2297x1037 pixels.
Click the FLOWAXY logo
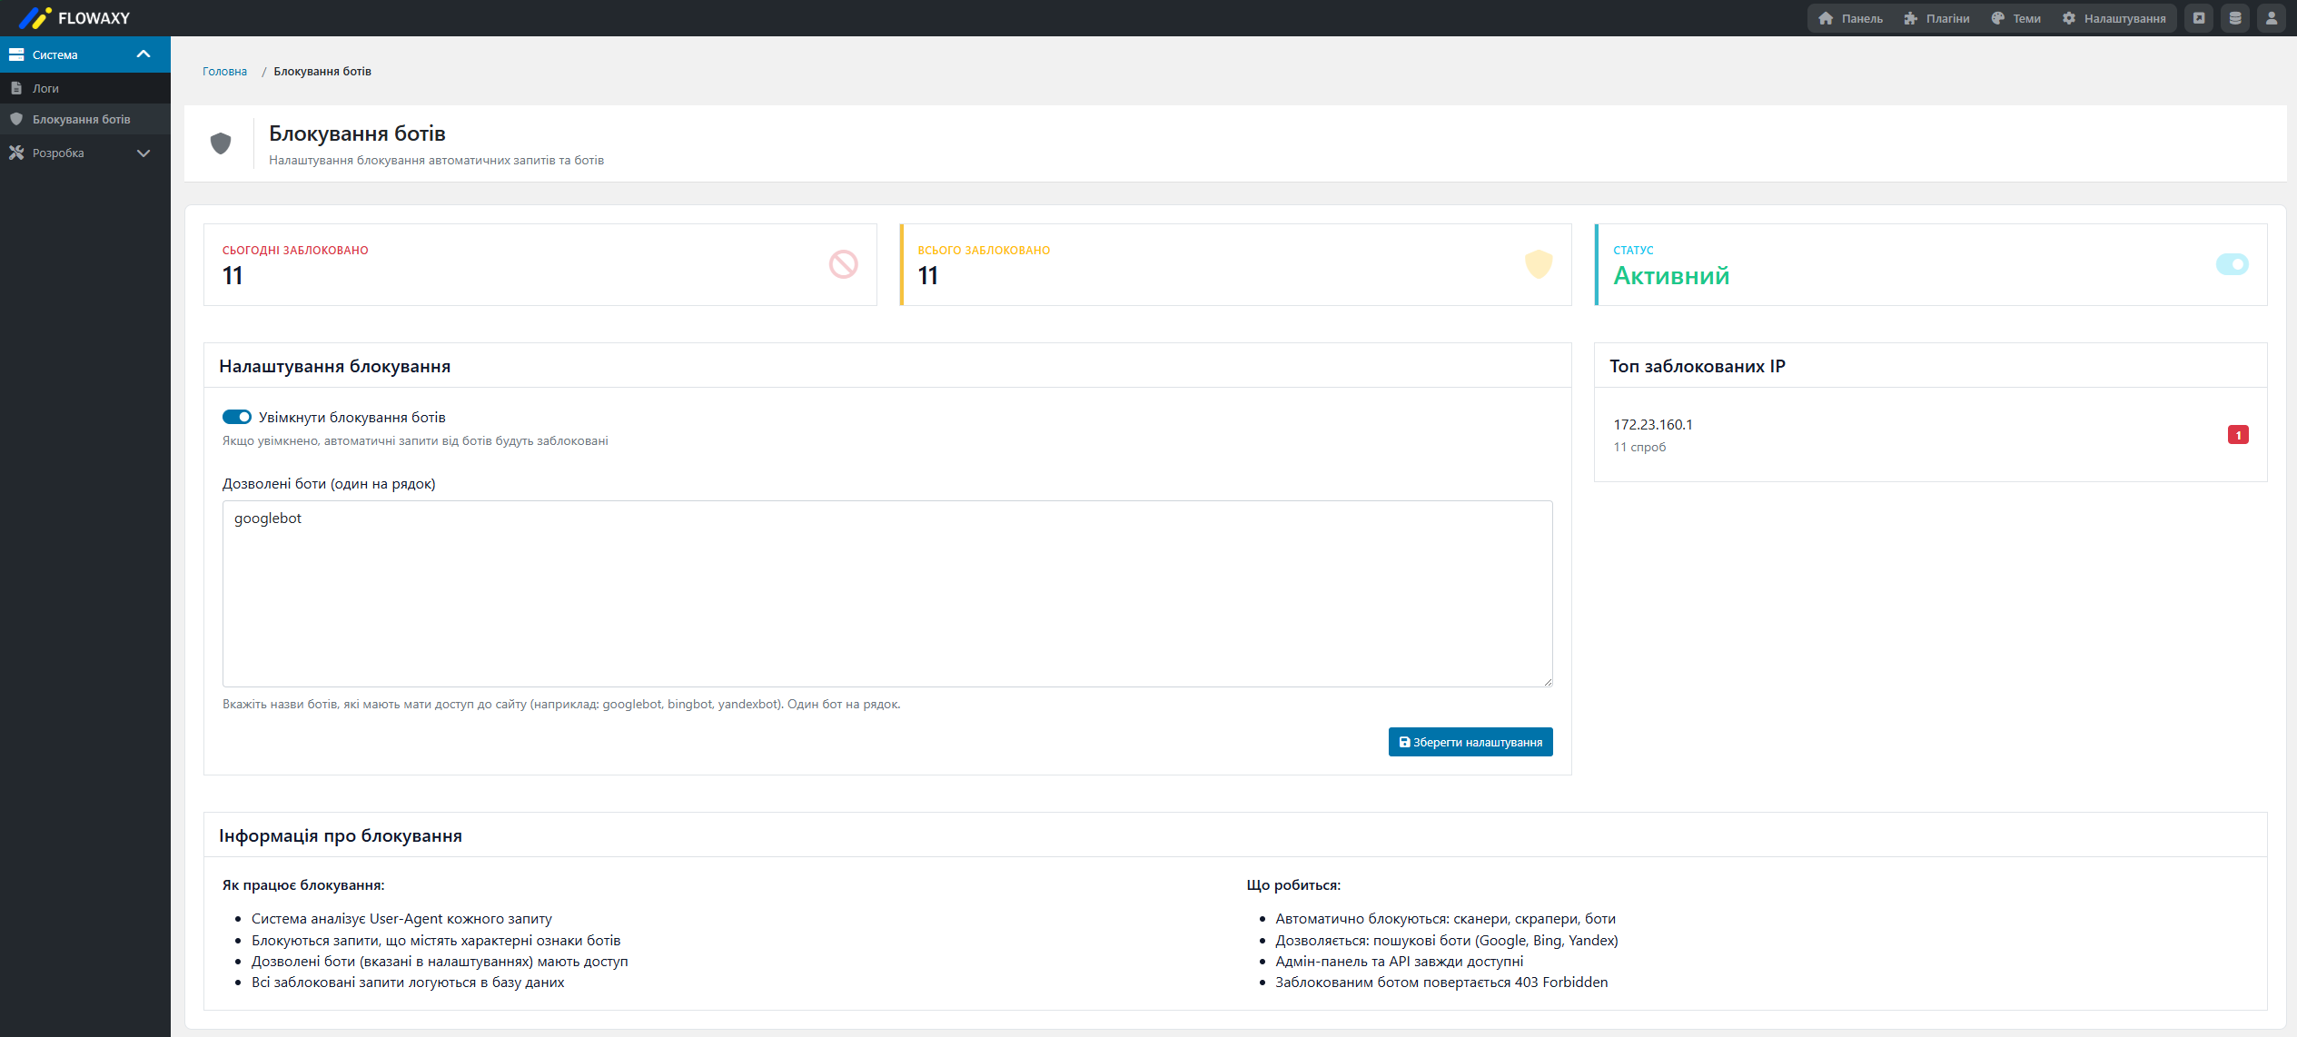pyautogui.click(x=74, y=18)
